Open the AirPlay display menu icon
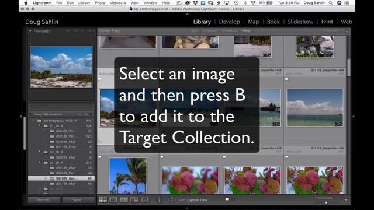The image size is (374, 210). [x=227, y=3]
